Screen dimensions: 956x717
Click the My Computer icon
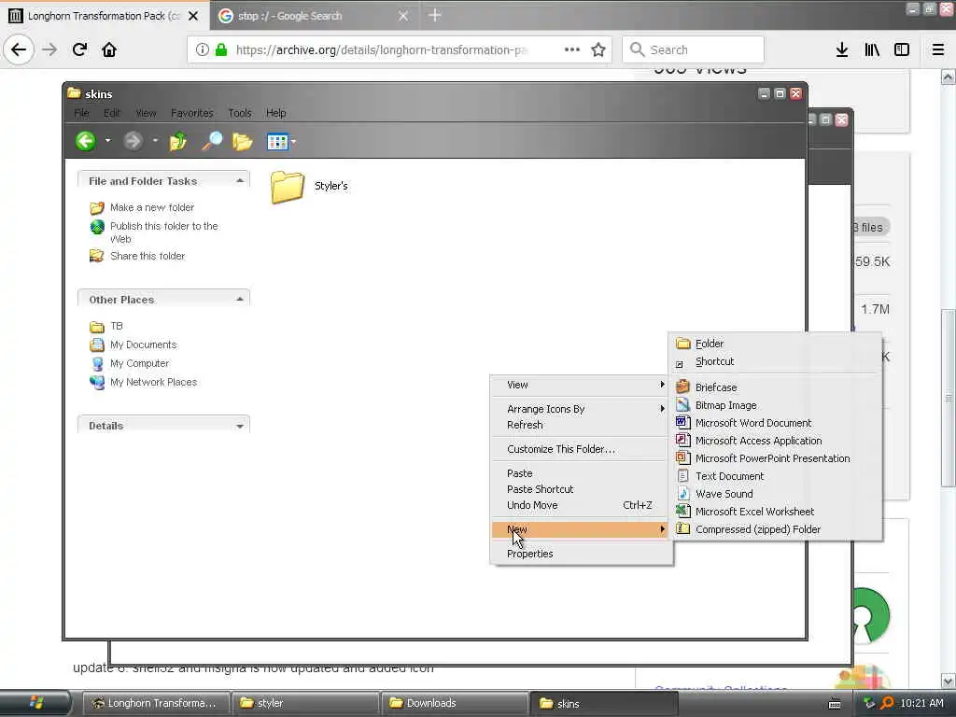(97, 364)
